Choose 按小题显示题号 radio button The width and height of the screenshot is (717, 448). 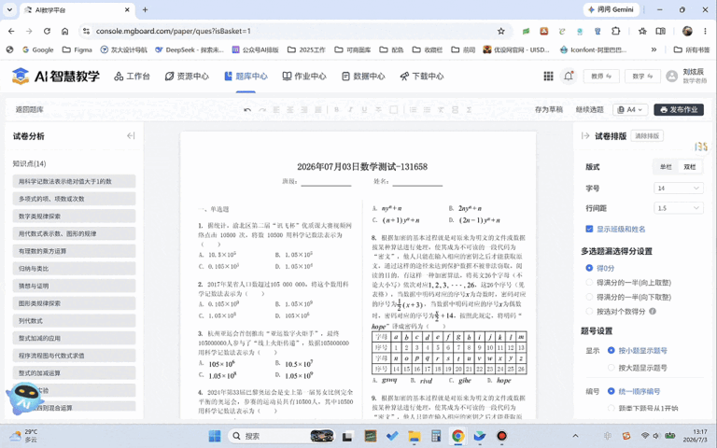(611, 350)
